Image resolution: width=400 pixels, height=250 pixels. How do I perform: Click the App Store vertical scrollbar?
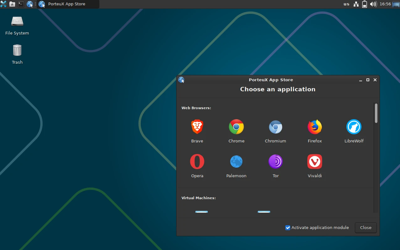click(376, 113)
